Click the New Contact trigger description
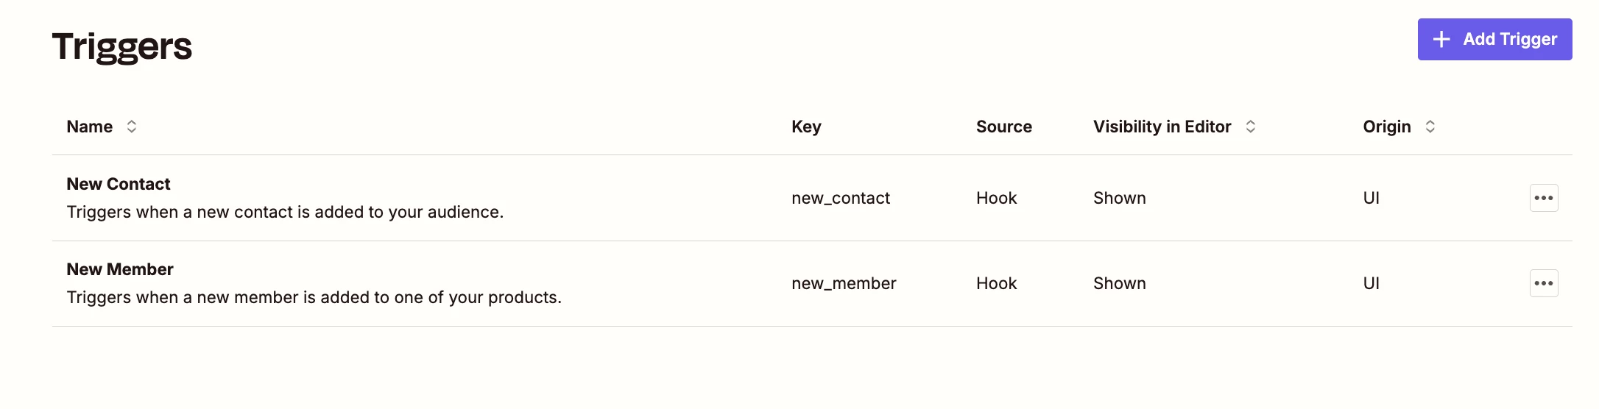The image size is (1599, 409). (x=285, y=212)
